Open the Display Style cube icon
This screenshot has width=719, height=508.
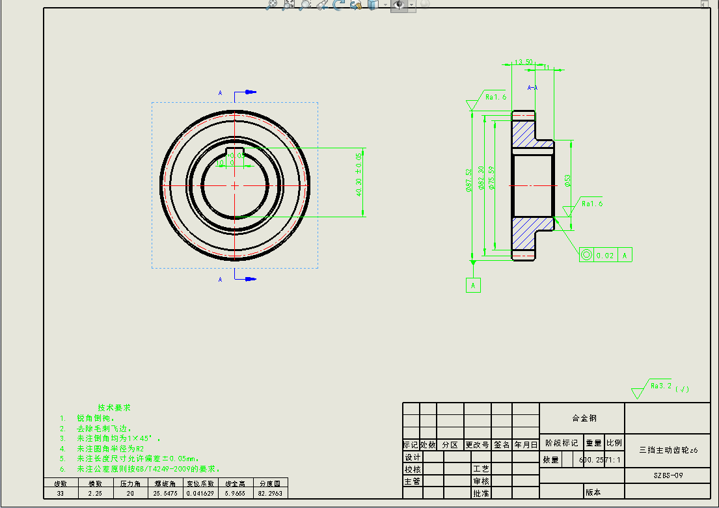point(373,5)
